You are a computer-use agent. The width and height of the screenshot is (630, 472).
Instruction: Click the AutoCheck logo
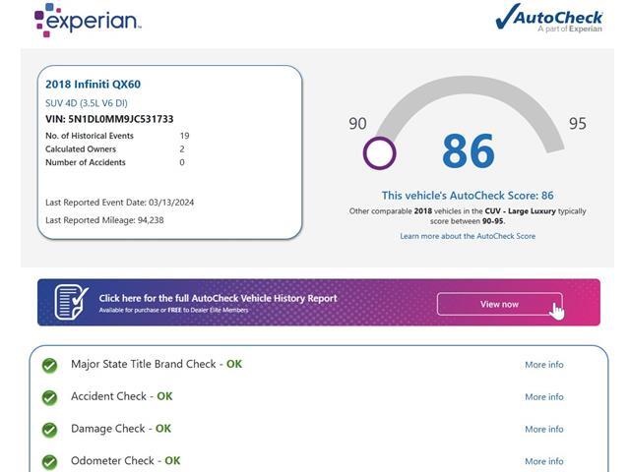click(x=549, y=18)
